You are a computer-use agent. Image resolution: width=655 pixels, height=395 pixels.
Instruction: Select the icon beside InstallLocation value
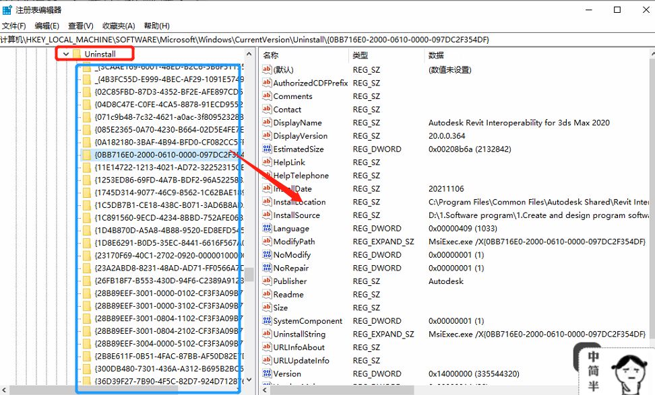pos(267,202)
